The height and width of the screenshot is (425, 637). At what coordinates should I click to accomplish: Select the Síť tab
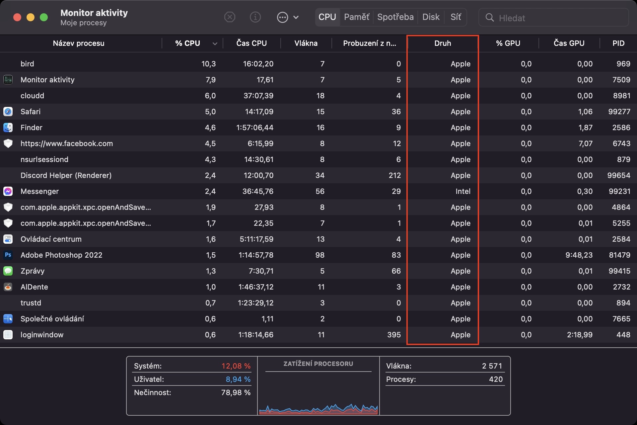(x=456, y=17)
